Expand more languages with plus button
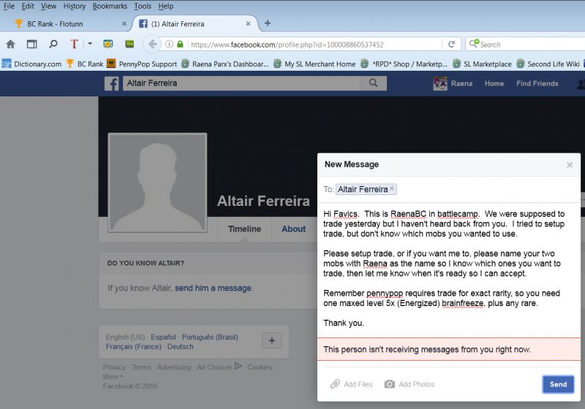 pos(271,340)
